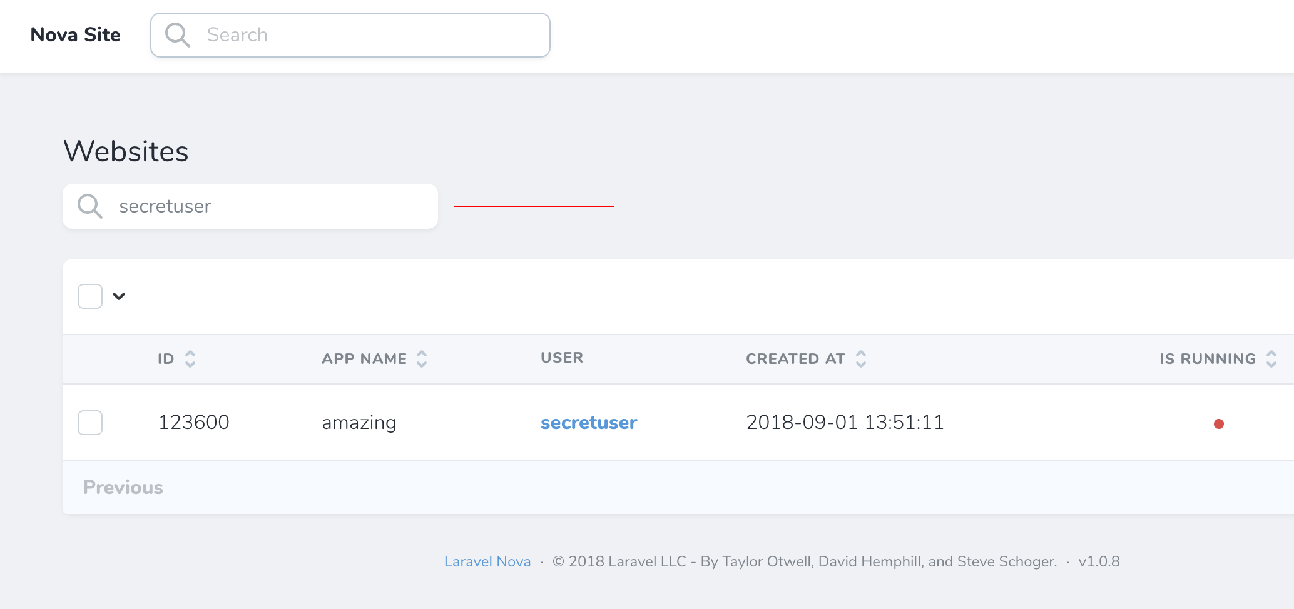Click the Nova Site logo text

74,34
